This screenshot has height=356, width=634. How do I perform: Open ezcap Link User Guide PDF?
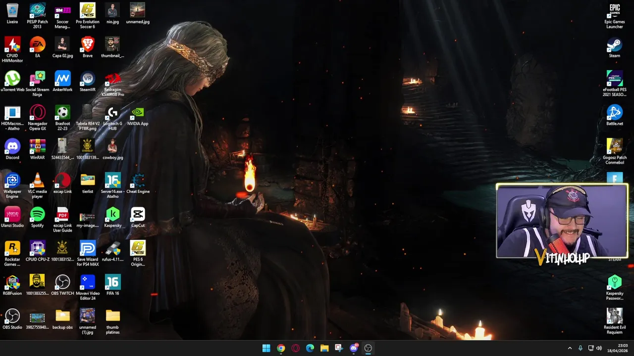click(62, 220)
